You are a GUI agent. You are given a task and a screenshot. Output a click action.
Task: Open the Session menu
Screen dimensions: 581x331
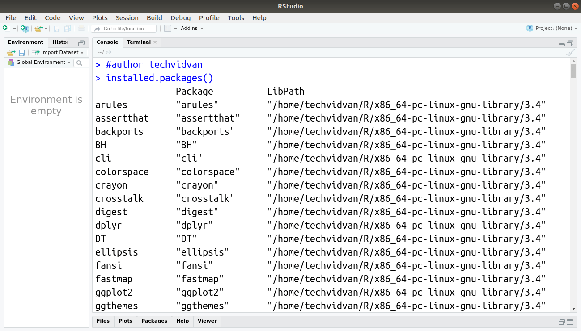coord(127,18)
